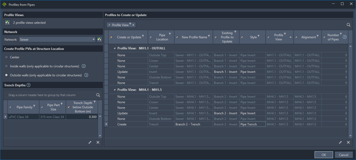
Task: Filter the Number of Pipes column
Action: 341,34
